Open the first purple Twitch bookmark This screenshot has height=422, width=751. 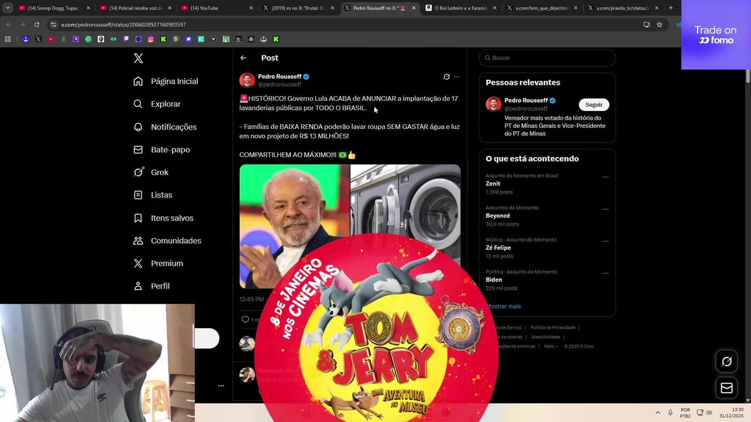76,39
